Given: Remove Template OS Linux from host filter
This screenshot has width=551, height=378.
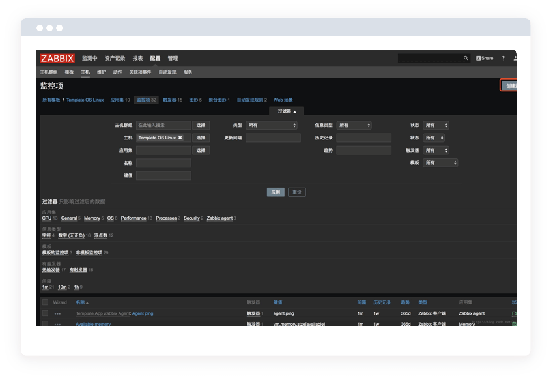Looking at the screenshot, I should coord(180,138).
